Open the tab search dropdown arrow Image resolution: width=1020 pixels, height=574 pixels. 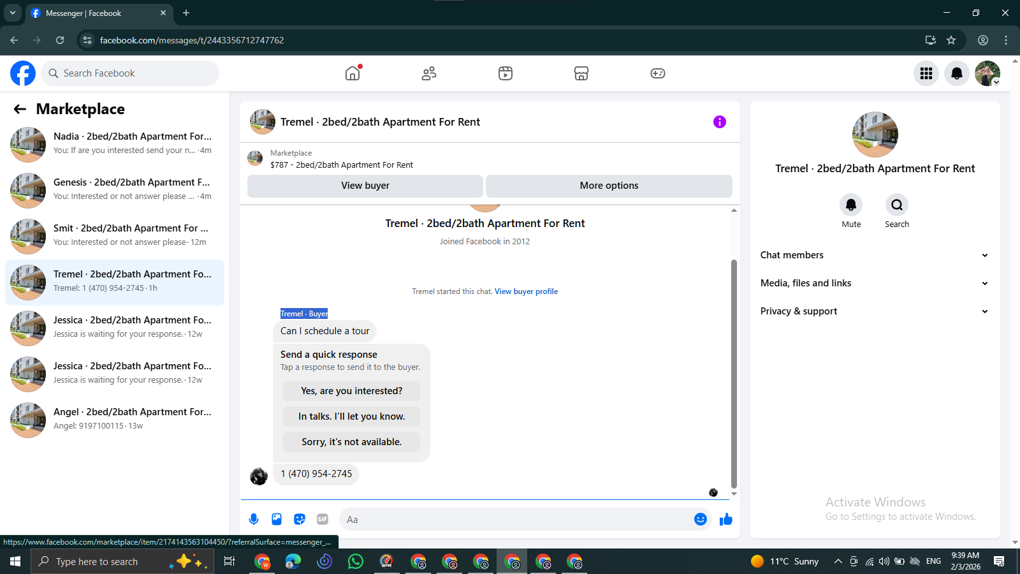tap(13, 13)
